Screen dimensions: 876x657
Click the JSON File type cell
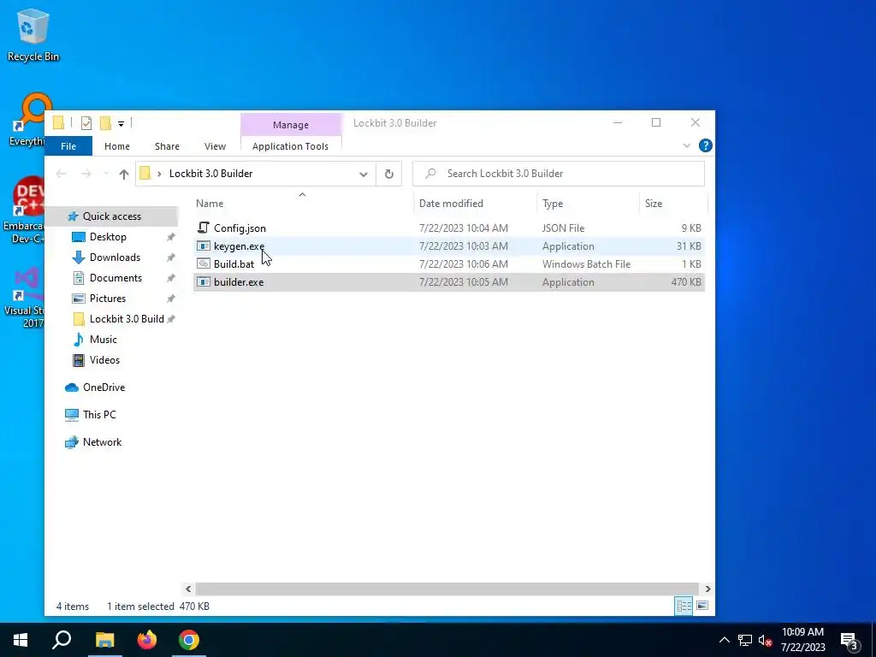point(563,228)
